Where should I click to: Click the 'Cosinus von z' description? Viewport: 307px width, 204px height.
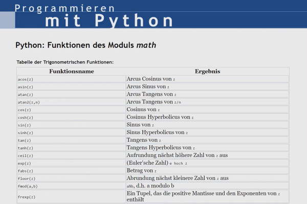click(x=143, y=109)
